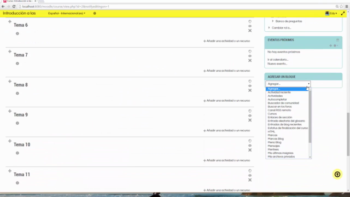Select Mensajes from the block list
The width and height of the screenshot is (350, 197).
(x=273, y=146)
